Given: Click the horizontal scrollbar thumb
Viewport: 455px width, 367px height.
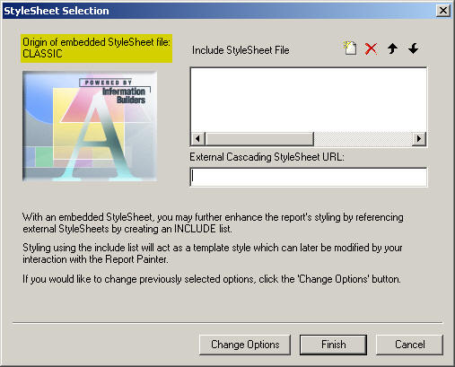Looking at the screenshot, I should tap(259, 139).
